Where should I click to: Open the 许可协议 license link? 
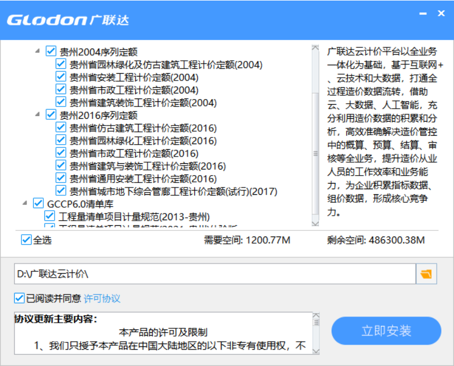(102, 298)
